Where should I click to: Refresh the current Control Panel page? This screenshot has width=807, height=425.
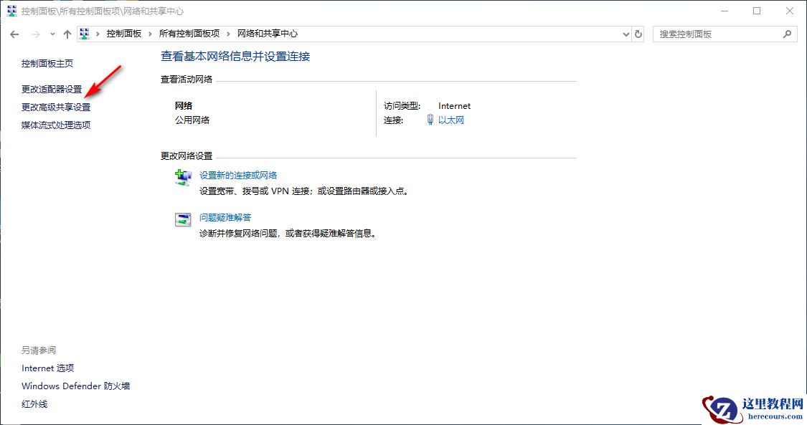pos(638,34)
